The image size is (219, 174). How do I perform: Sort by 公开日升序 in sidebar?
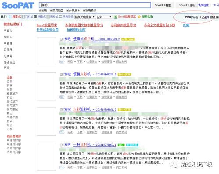click(x=14, y=152)
